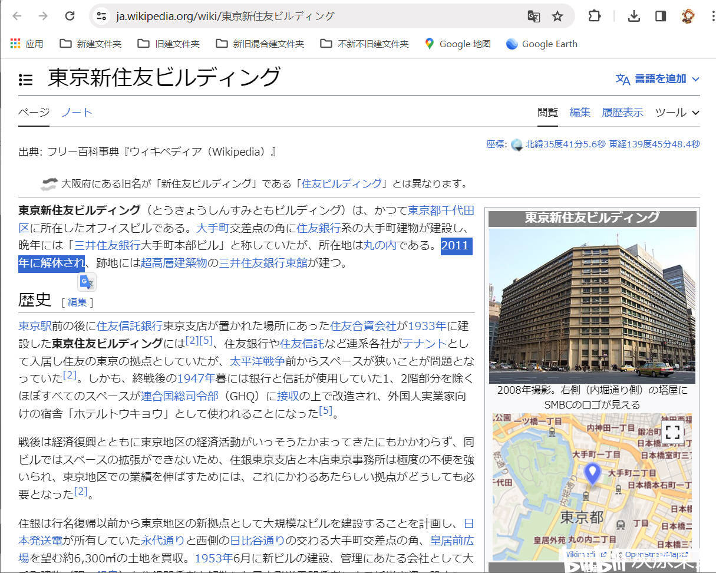Open the apps grid shortcut 应用
This screenshot has width=716, height=573.
tap(27, 44)
